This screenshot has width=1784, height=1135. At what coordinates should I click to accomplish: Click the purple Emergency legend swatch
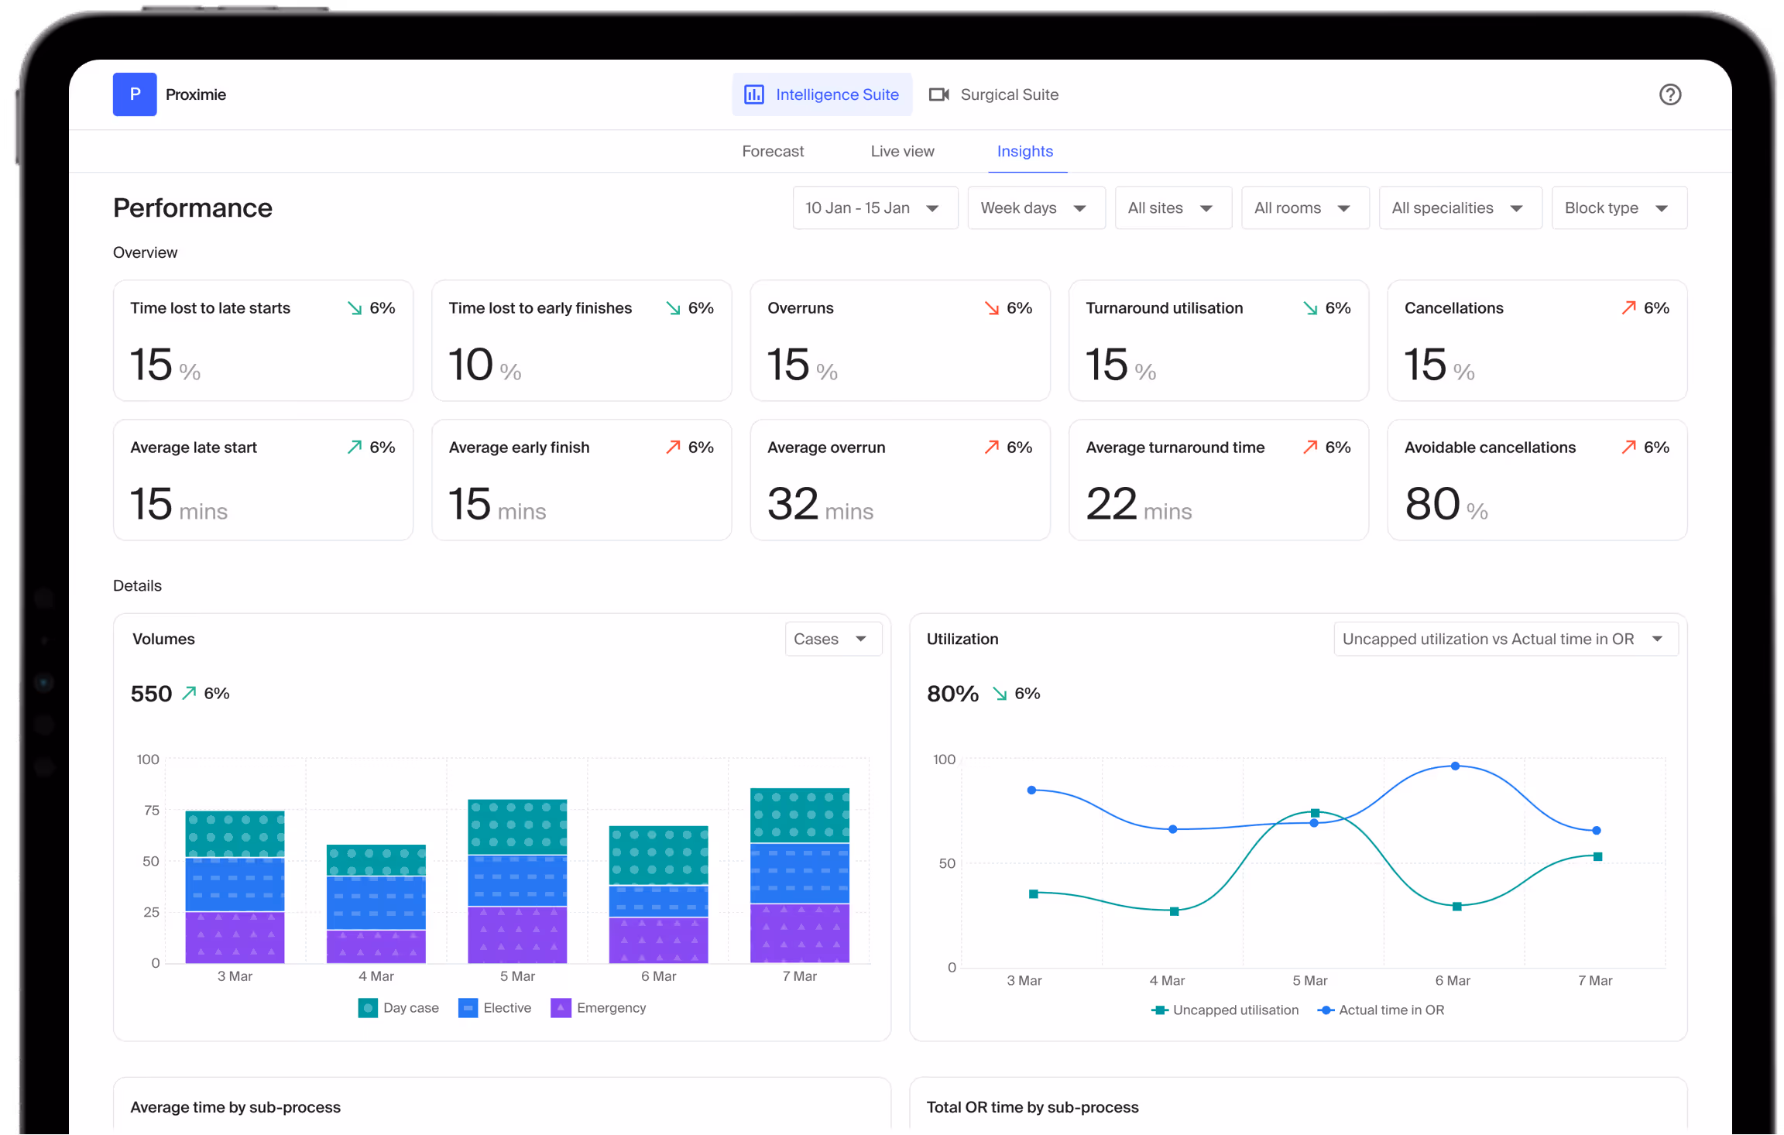561,1008
